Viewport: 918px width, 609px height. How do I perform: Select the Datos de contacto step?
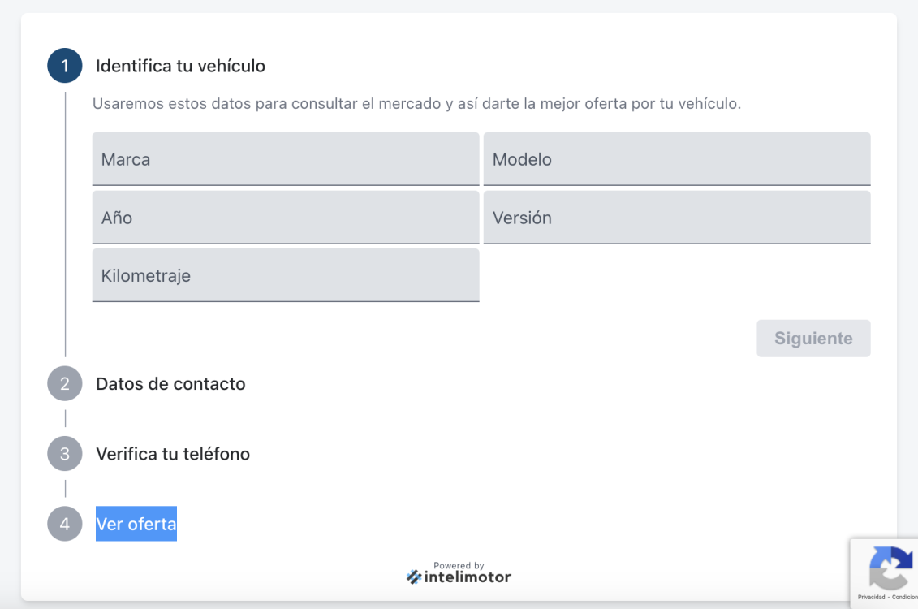[170, 383]
